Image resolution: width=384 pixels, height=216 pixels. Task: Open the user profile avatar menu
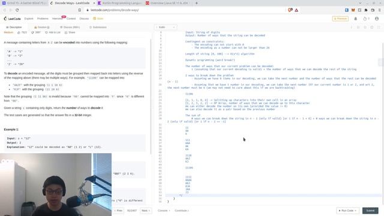click(377, 19)
